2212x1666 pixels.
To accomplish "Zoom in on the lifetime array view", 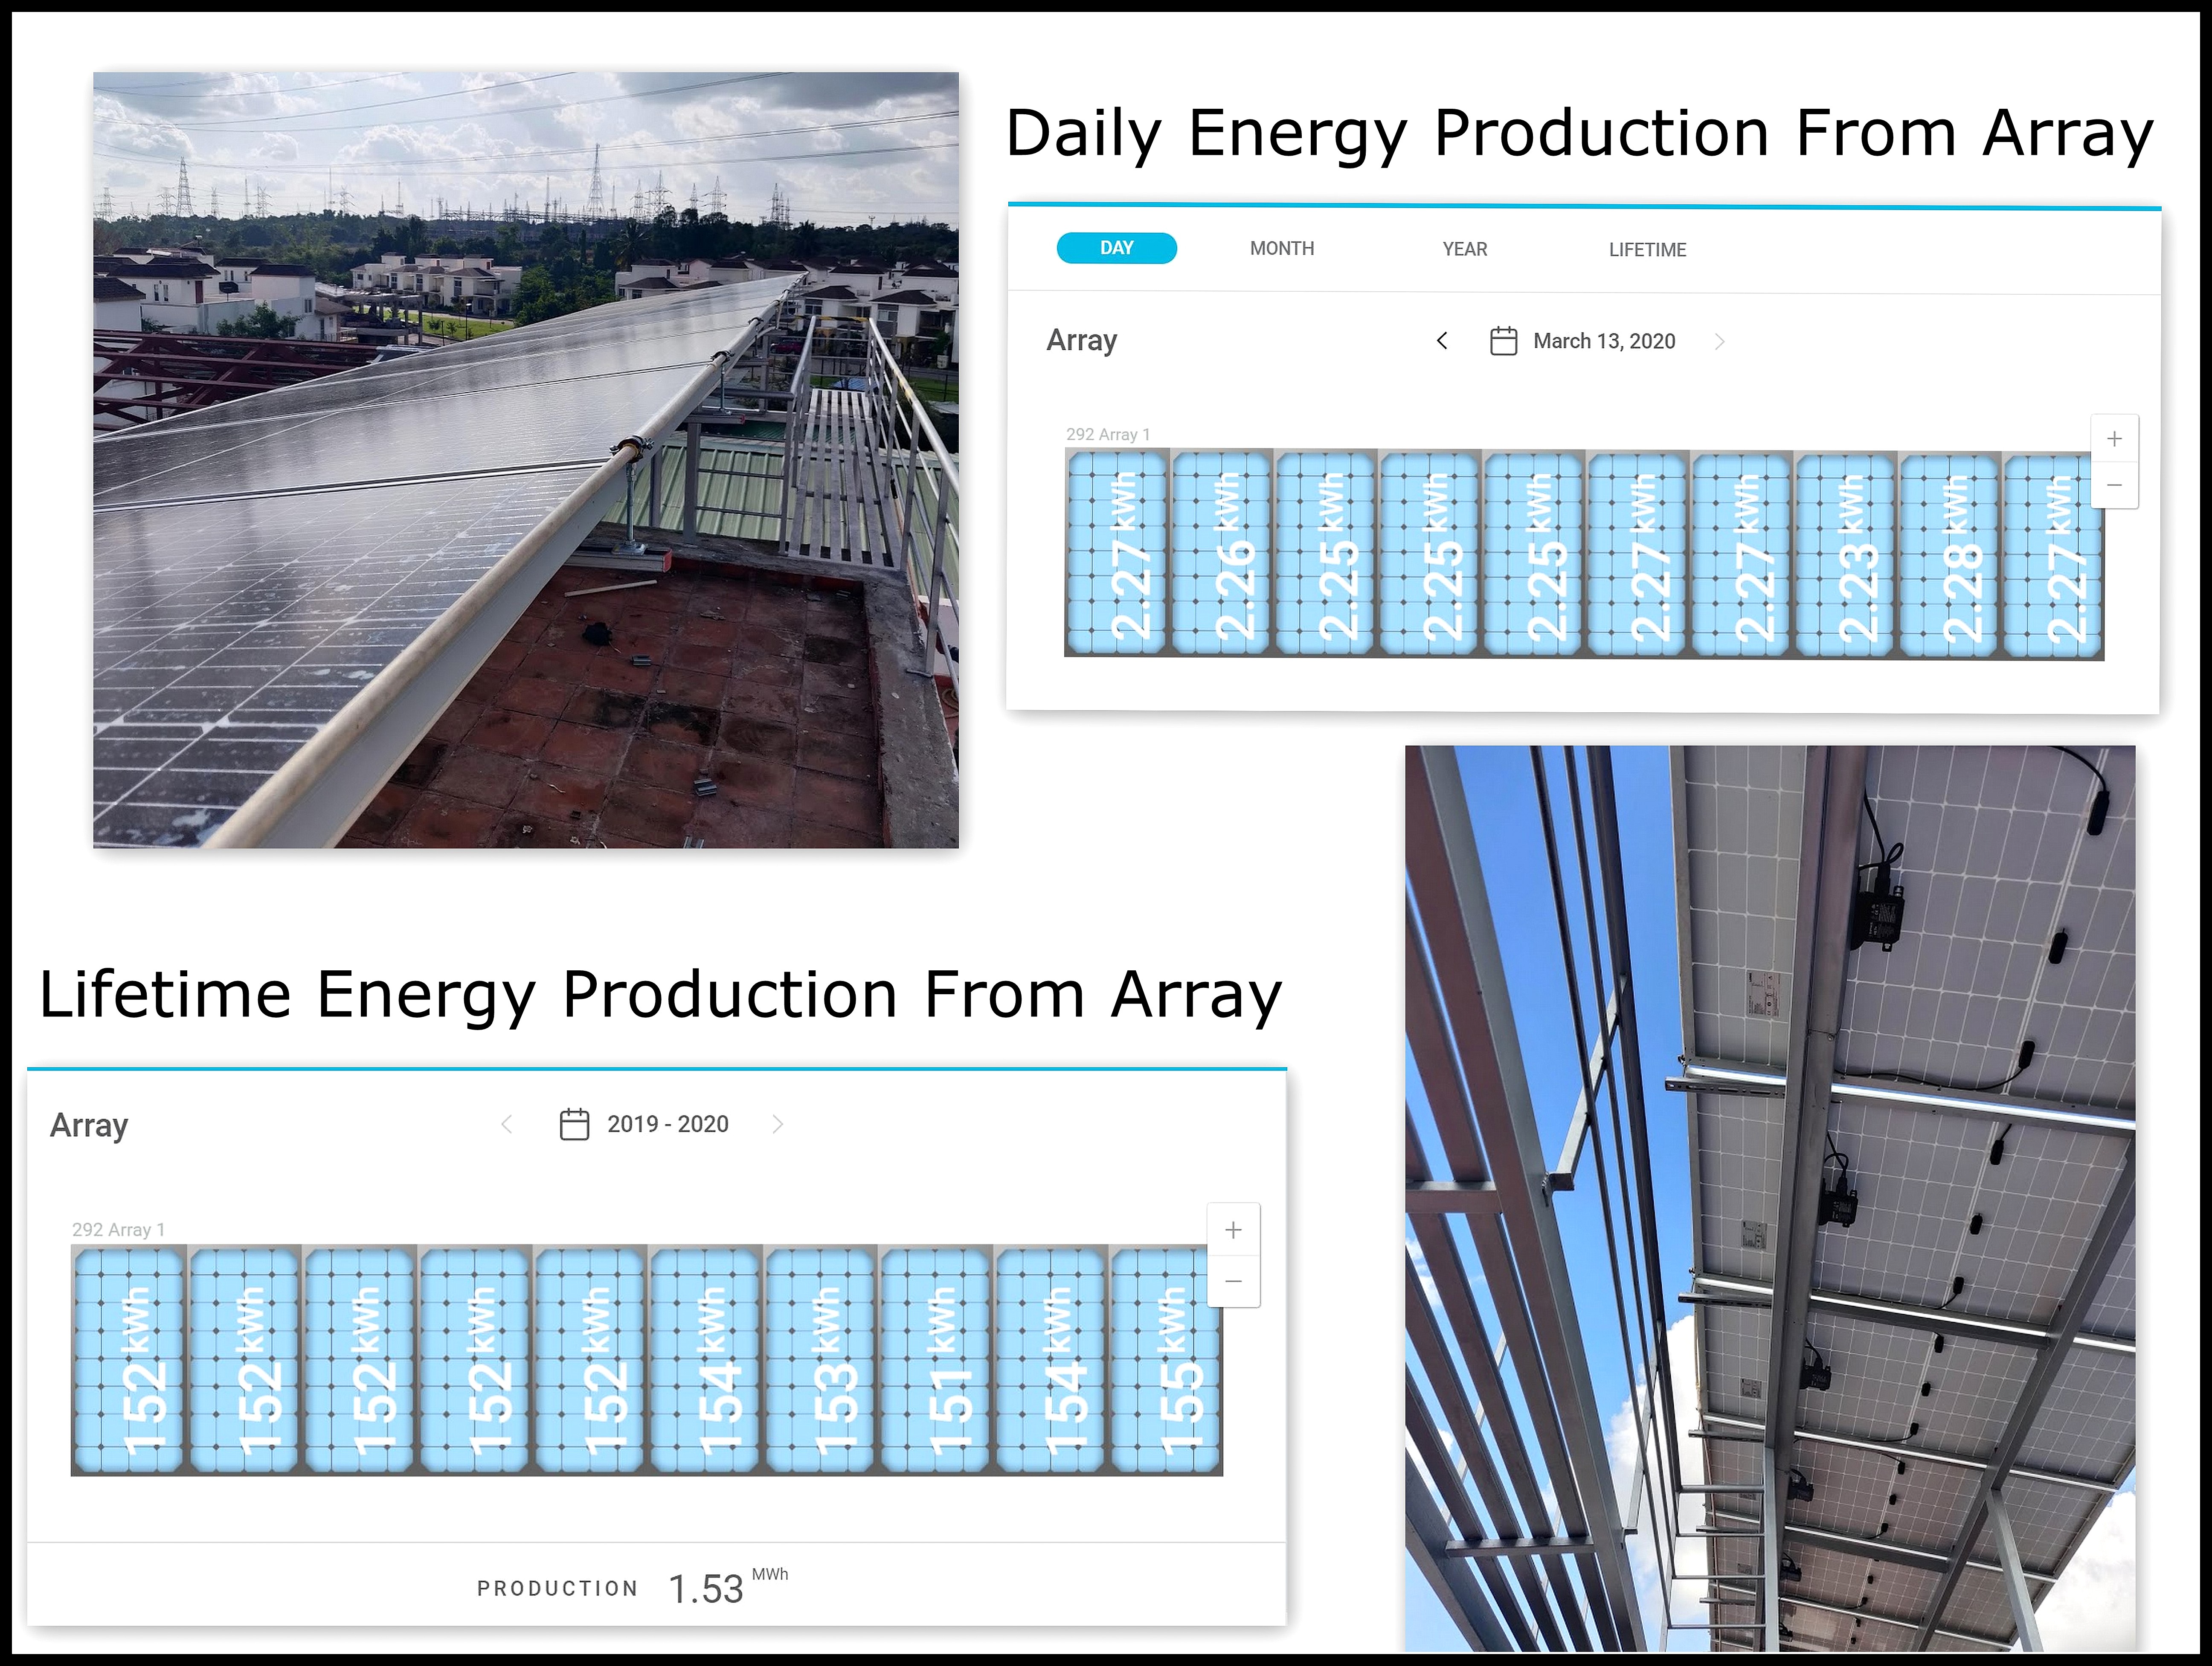I will [1233, 1230].
